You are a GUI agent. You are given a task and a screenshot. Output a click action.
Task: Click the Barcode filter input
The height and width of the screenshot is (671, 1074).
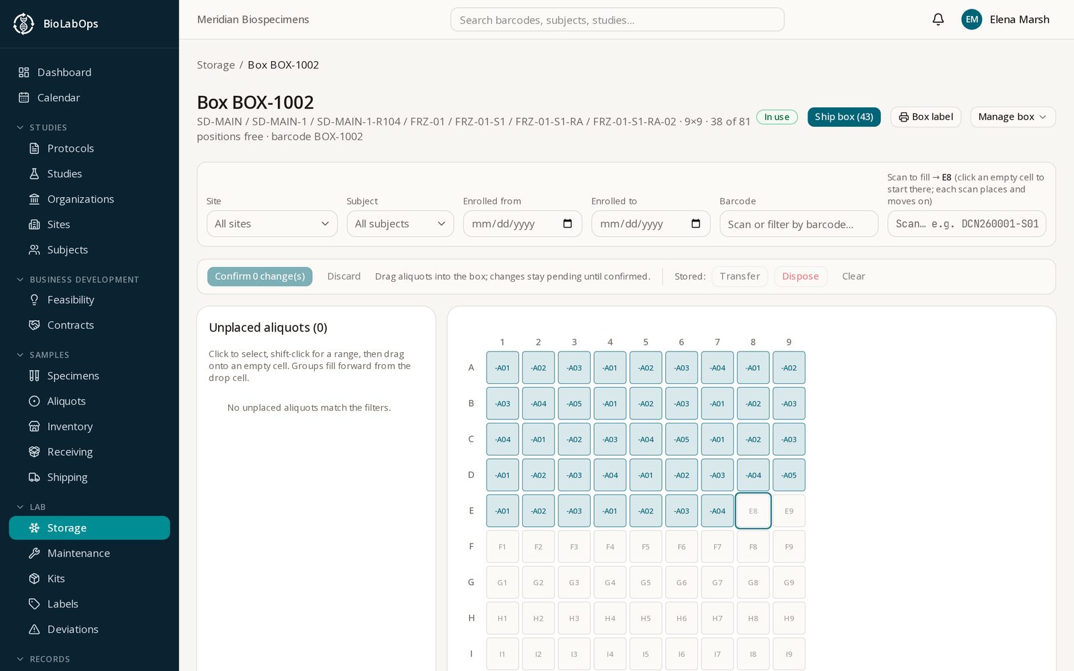799,223
